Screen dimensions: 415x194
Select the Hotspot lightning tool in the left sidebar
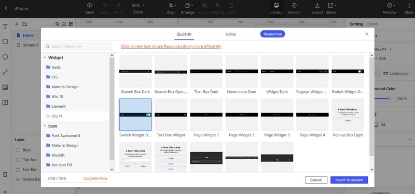coord(5,102)
